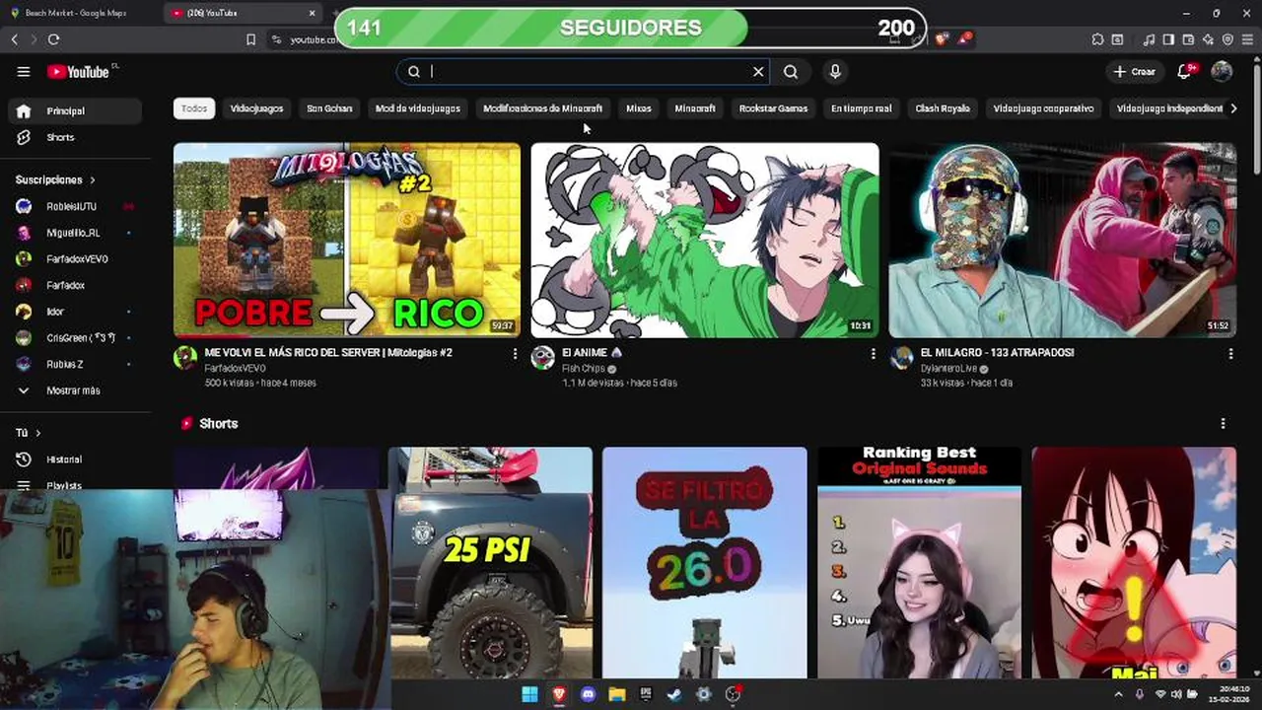The width and height of the screenshot is (1262, 710).
Task: Select the Videojuego cooperativo chip
Action: (x=1043, y=108)
